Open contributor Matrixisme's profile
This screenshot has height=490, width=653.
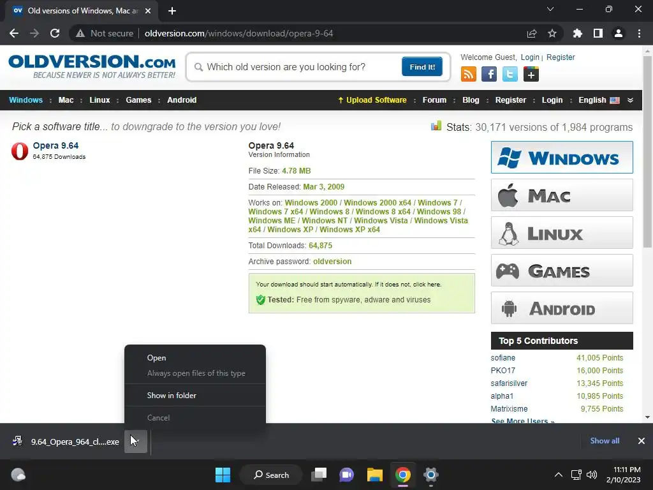[x=509, y=409]
